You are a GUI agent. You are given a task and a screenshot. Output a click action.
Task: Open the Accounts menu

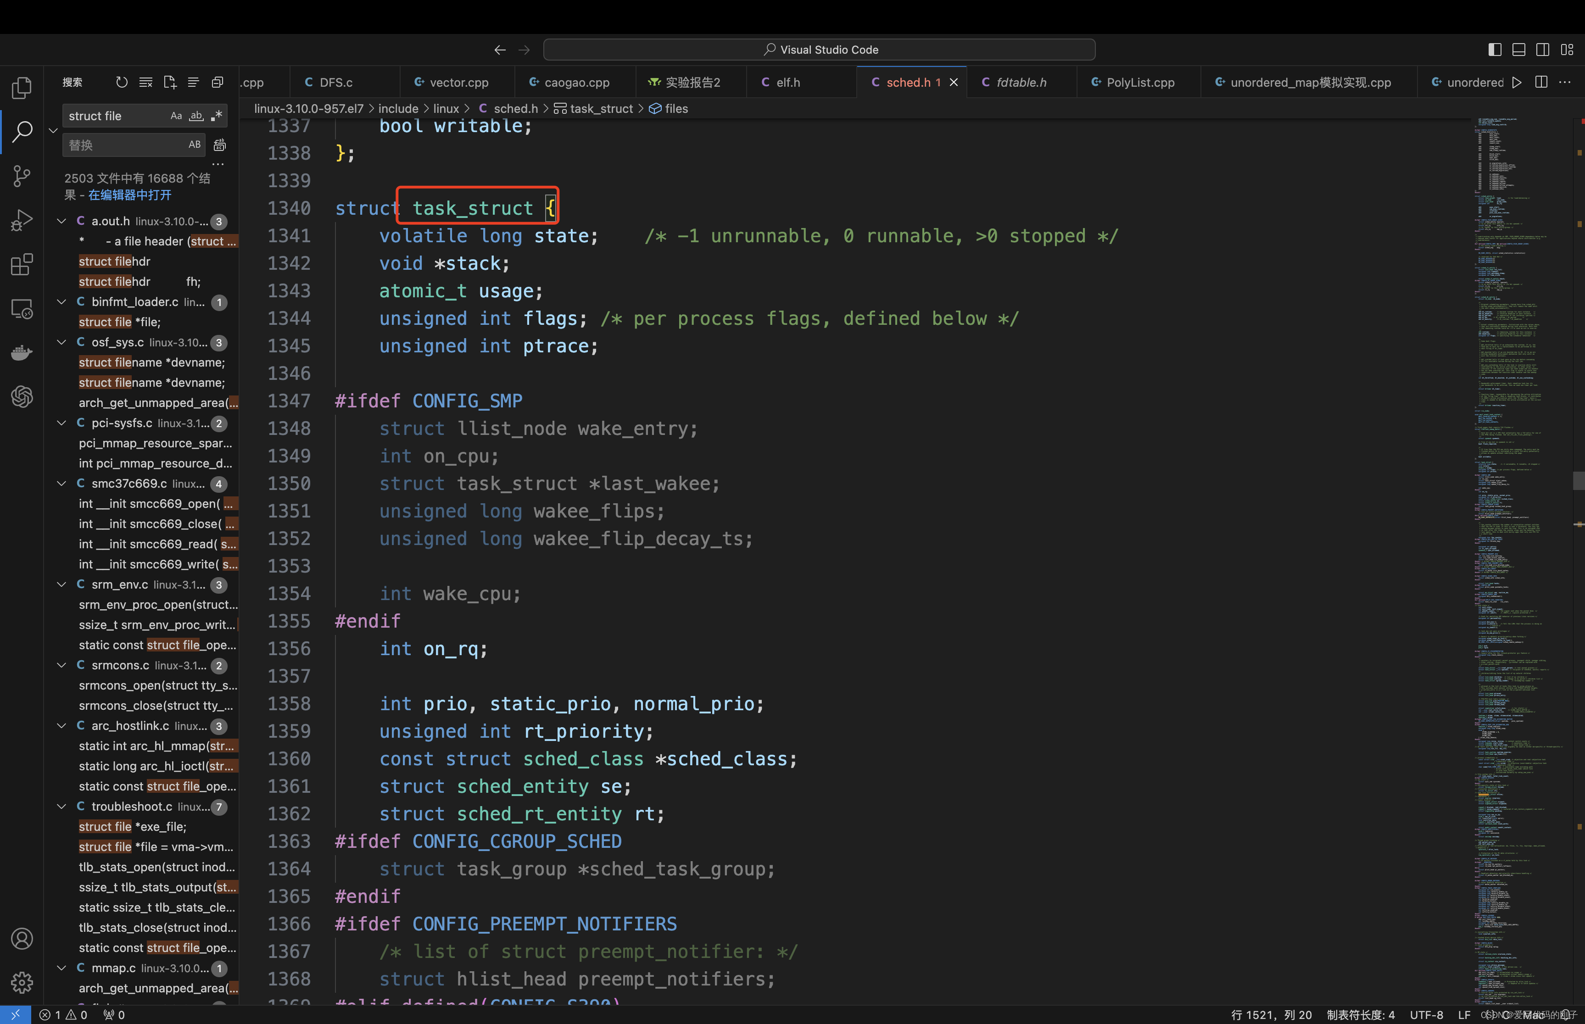pyautogui.click(x=22, y=938)
